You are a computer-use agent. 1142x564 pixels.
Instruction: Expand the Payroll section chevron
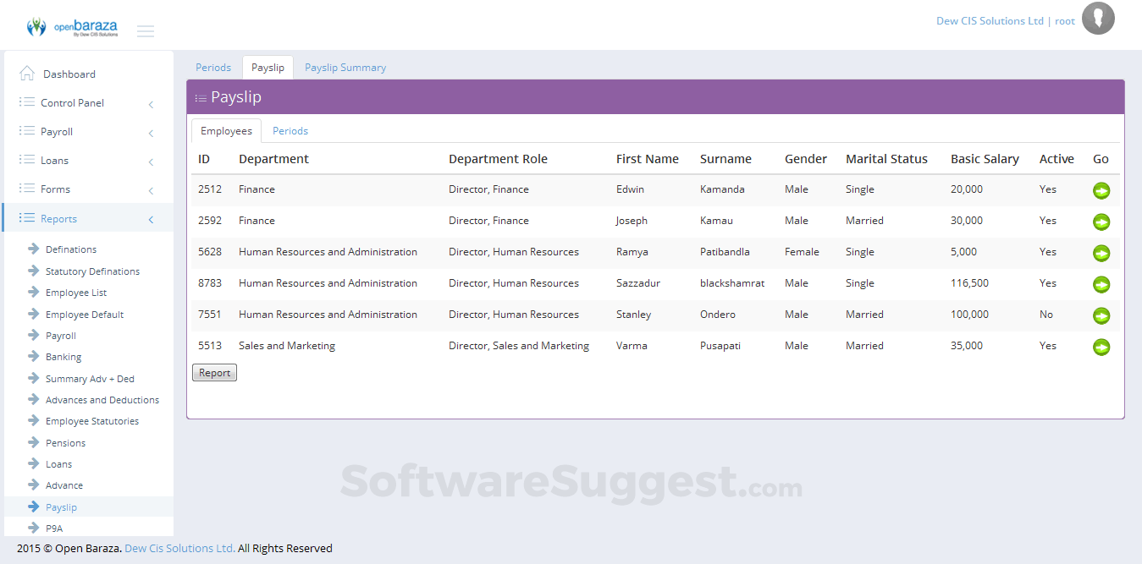[151, 132]
